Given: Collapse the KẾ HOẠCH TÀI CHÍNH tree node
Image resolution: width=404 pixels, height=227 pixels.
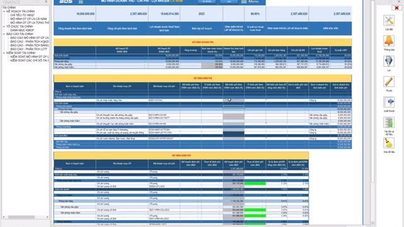Looking at the screenshot, I should pos(4,11).
